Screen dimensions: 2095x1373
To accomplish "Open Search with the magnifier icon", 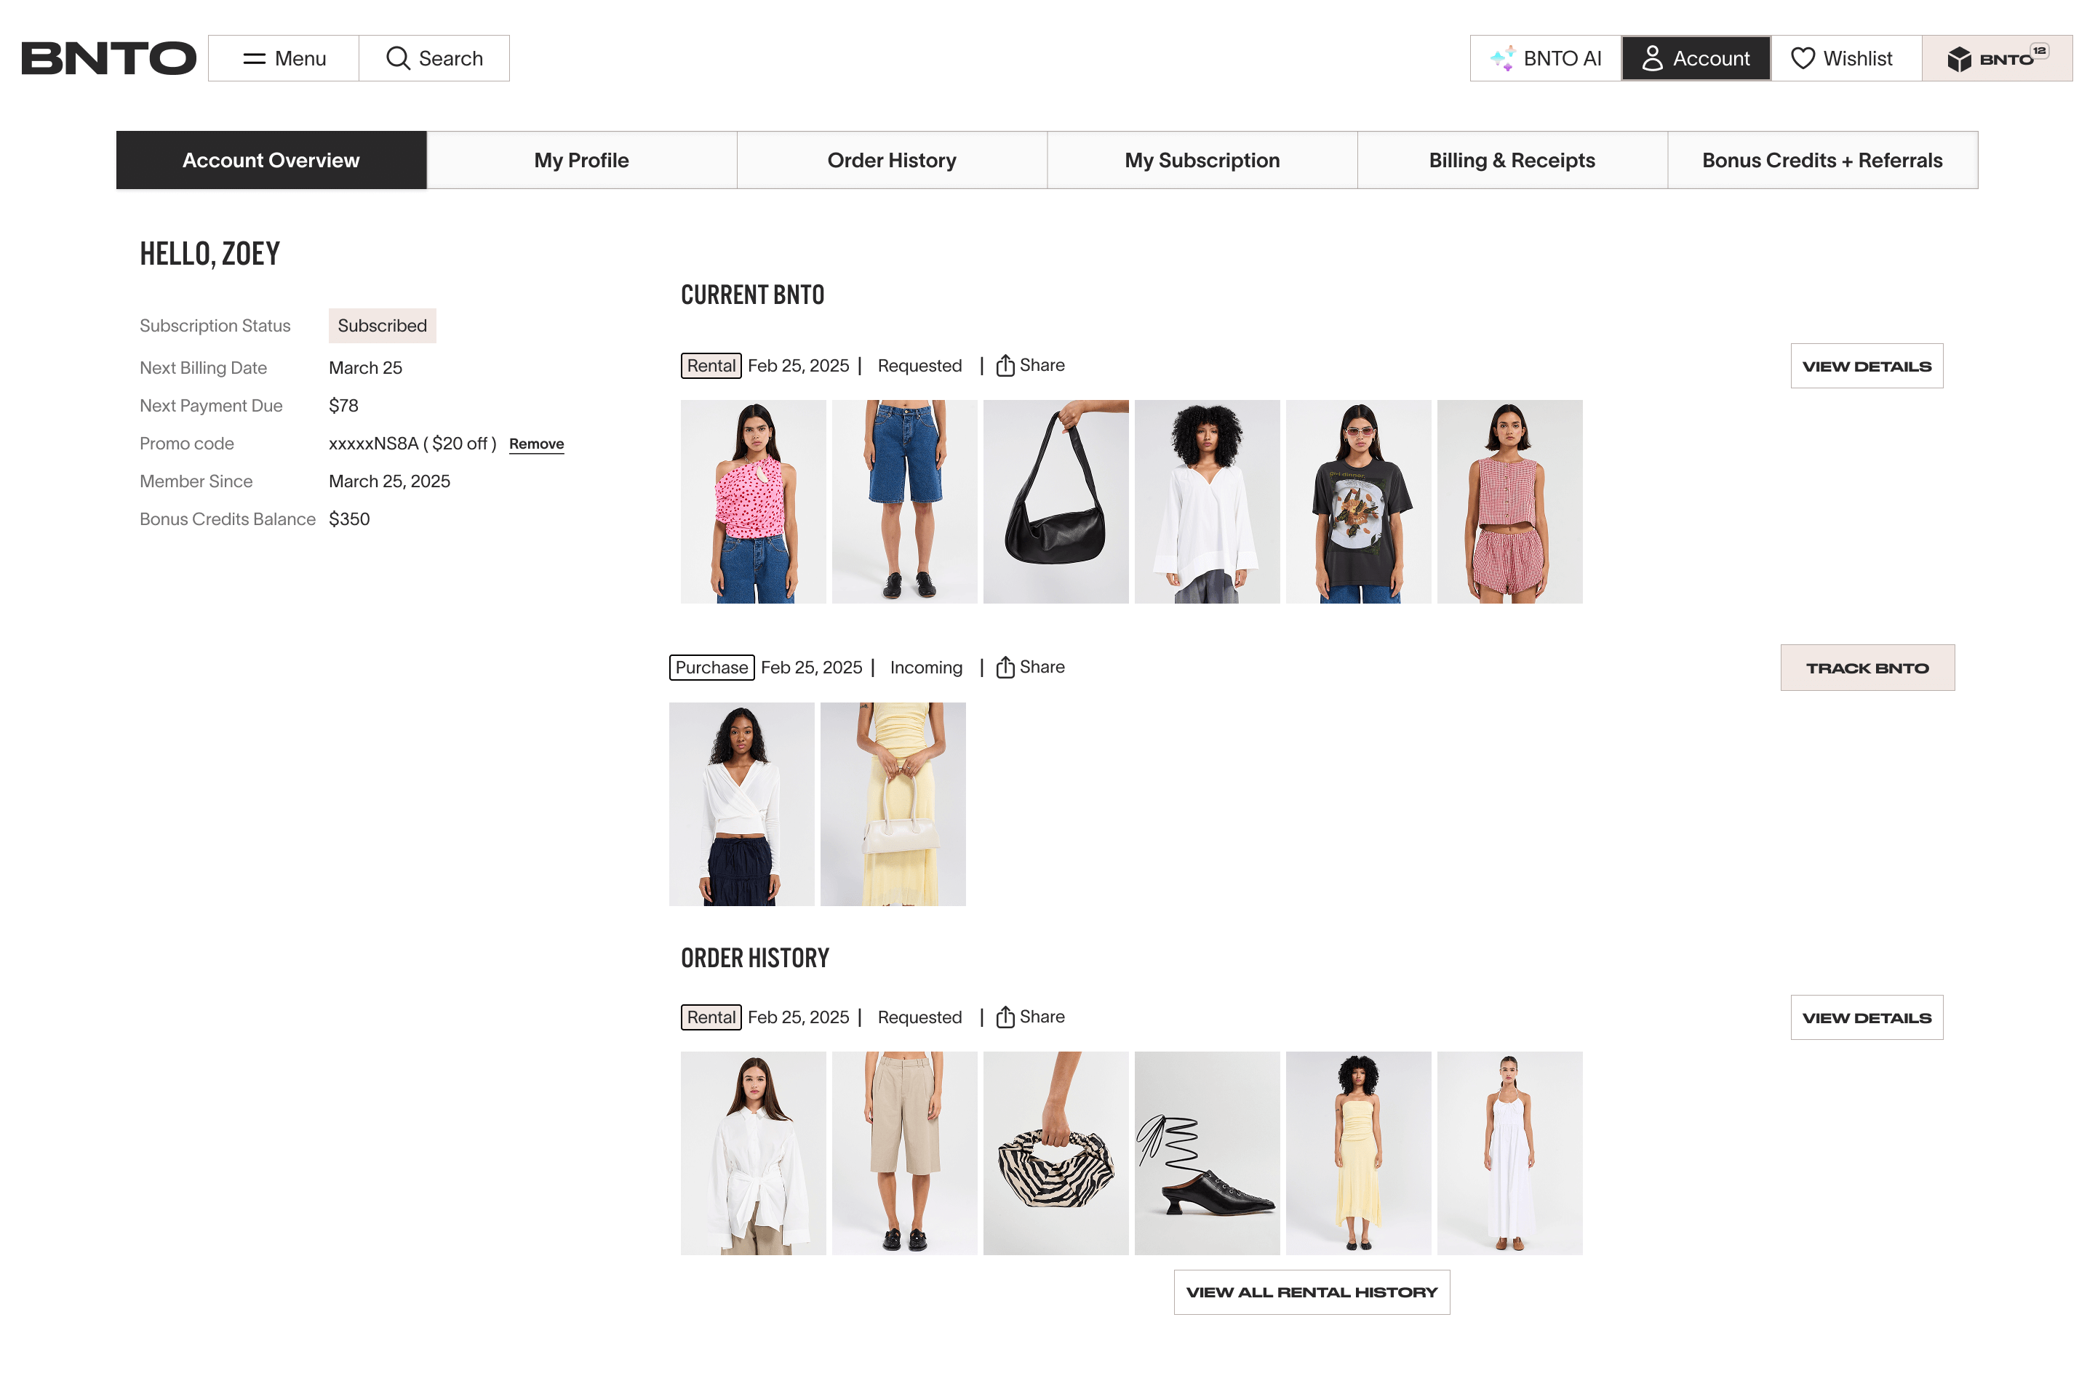I will coord(434,58).
